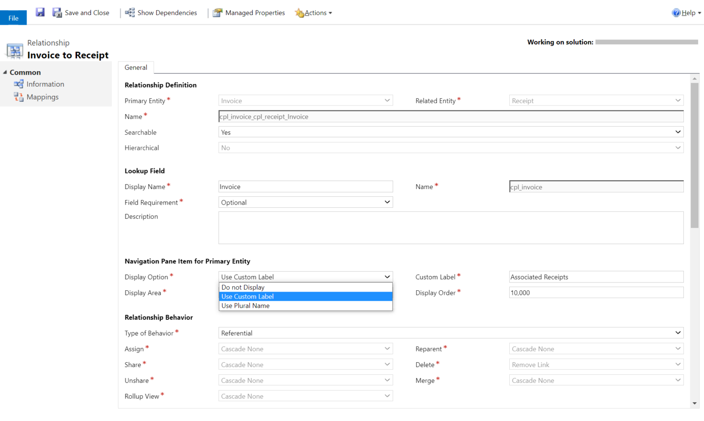Click the Help question mark icon
Image resolution: width=704 pixels, height=421 pixels.
point(675,12)
